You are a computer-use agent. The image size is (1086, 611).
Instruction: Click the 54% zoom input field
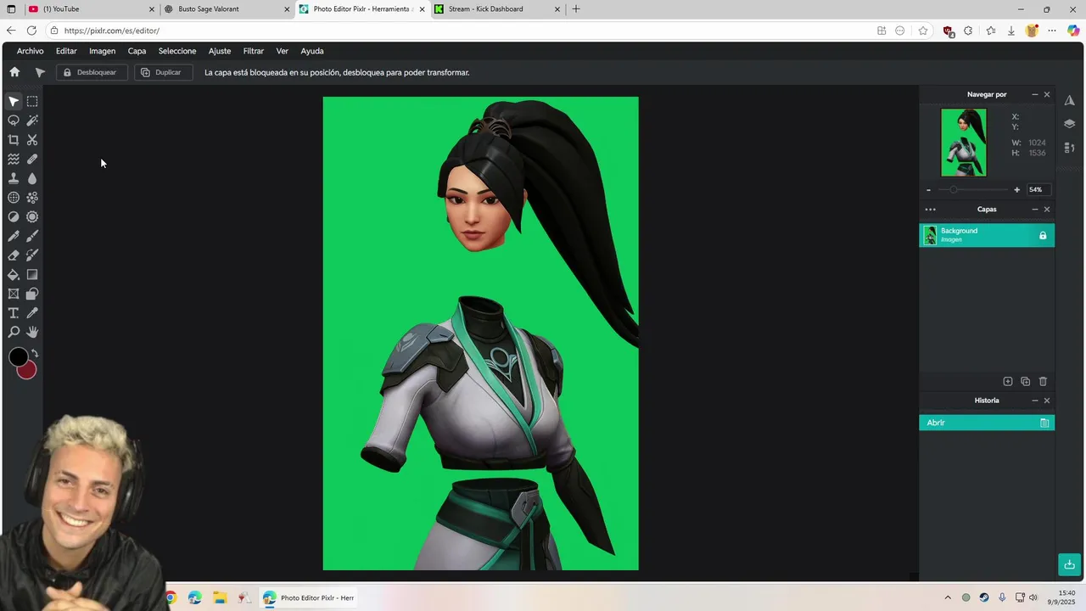pyautogui.click(x=1038, y=190)
